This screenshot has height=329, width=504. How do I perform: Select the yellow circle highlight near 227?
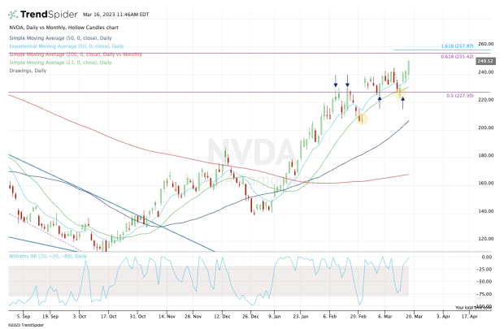pyautogui.click(x=398, y=92)
